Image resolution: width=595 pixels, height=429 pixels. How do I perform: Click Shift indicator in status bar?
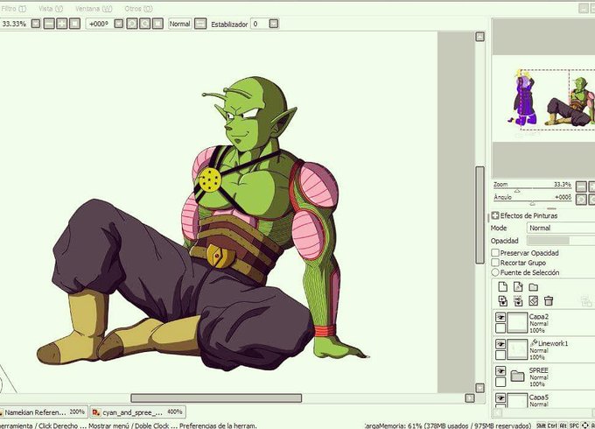[541, 425]
